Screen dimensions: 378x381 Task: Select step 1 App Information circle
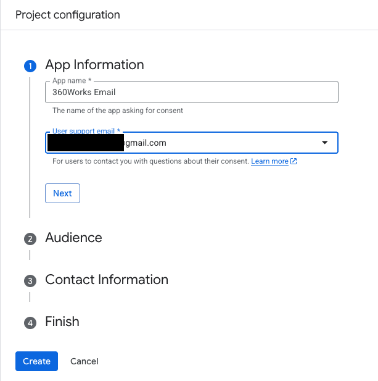pyautogui.click(x=30, y=66)
